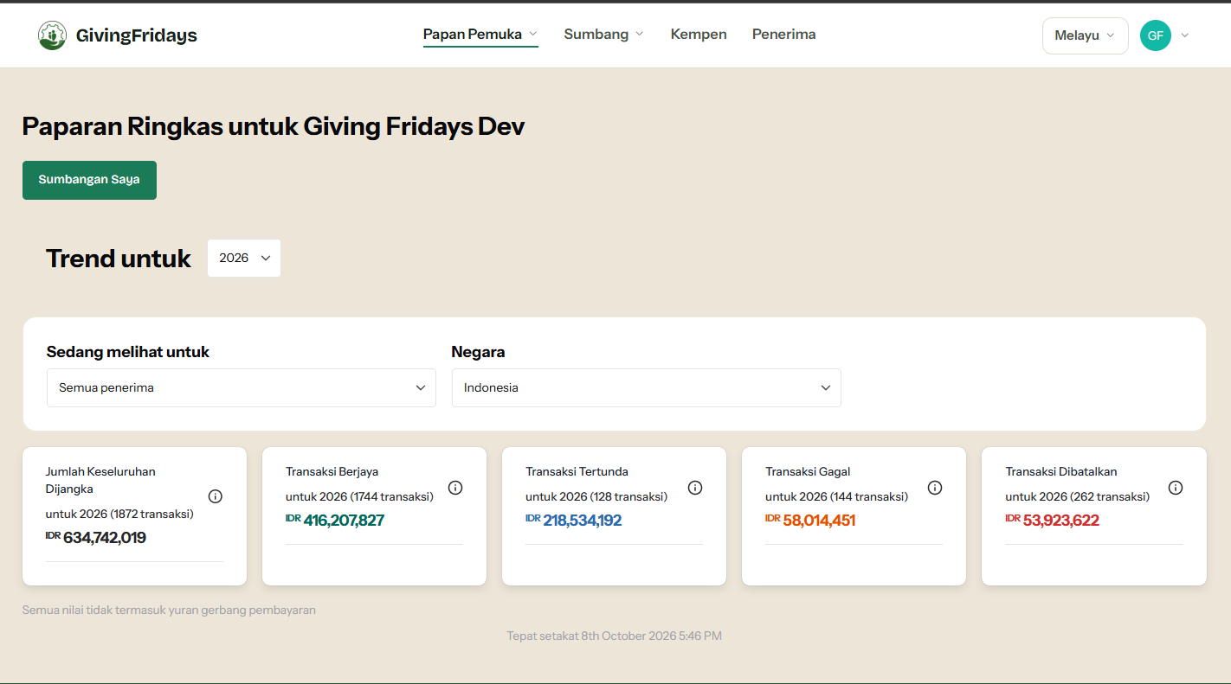
Task: Click the Trend untuk heading
Action: [119, 259]
